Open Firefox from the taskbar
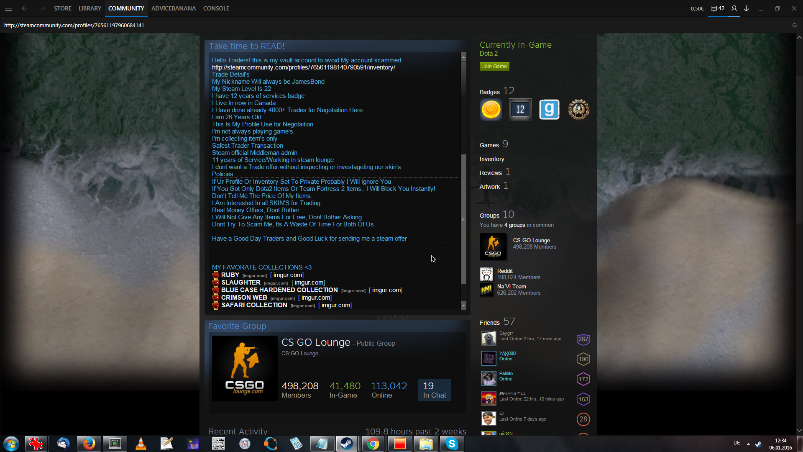This screenshot has width=803, height=452. [x=89, y=444]
